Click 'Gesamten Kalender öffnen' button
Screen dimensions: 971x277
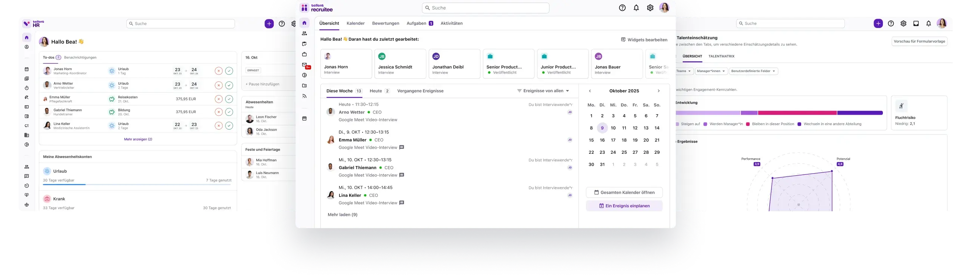click(x=624, y=192)
